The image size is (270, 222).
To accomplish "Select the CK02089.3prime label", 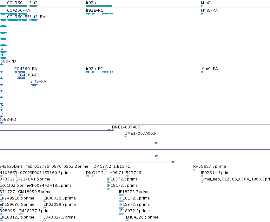I will (60, 205).
